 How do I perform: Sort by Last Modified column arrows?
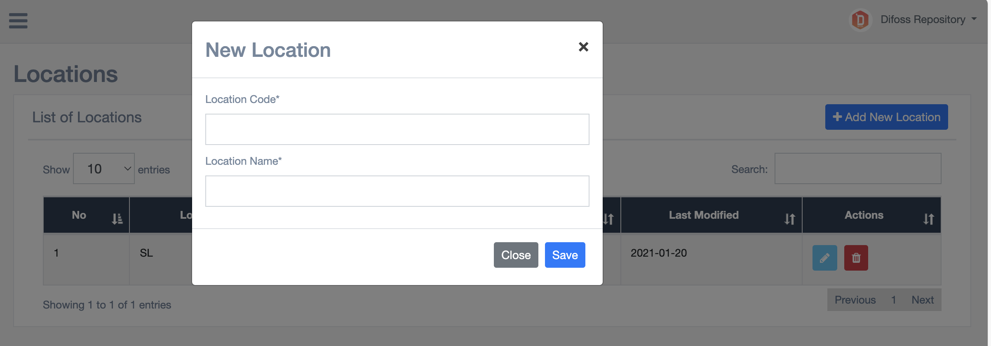pos(789,219)
